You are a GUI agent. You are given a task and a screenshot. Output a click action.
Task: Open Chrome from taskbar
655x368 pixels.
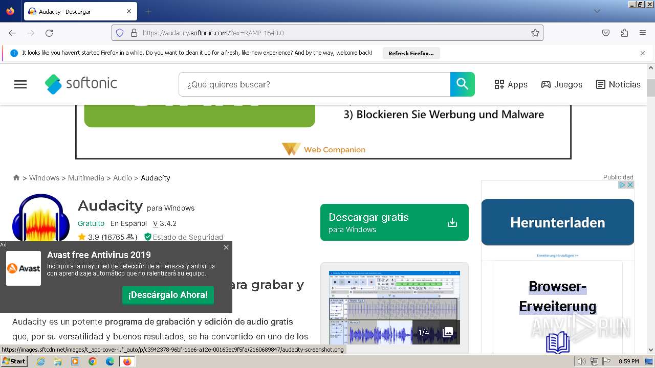coord(93,361)
